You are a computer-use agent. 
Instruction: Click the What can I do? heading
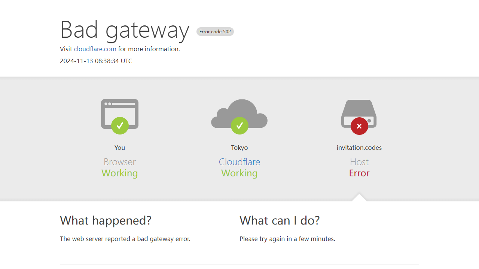[x=280, y=220]
